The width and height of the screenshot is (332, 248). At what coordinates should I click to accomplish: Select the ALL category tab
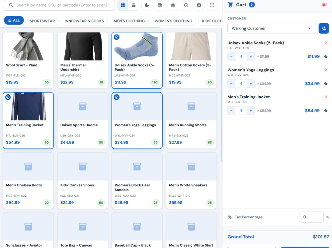[14, 20]
